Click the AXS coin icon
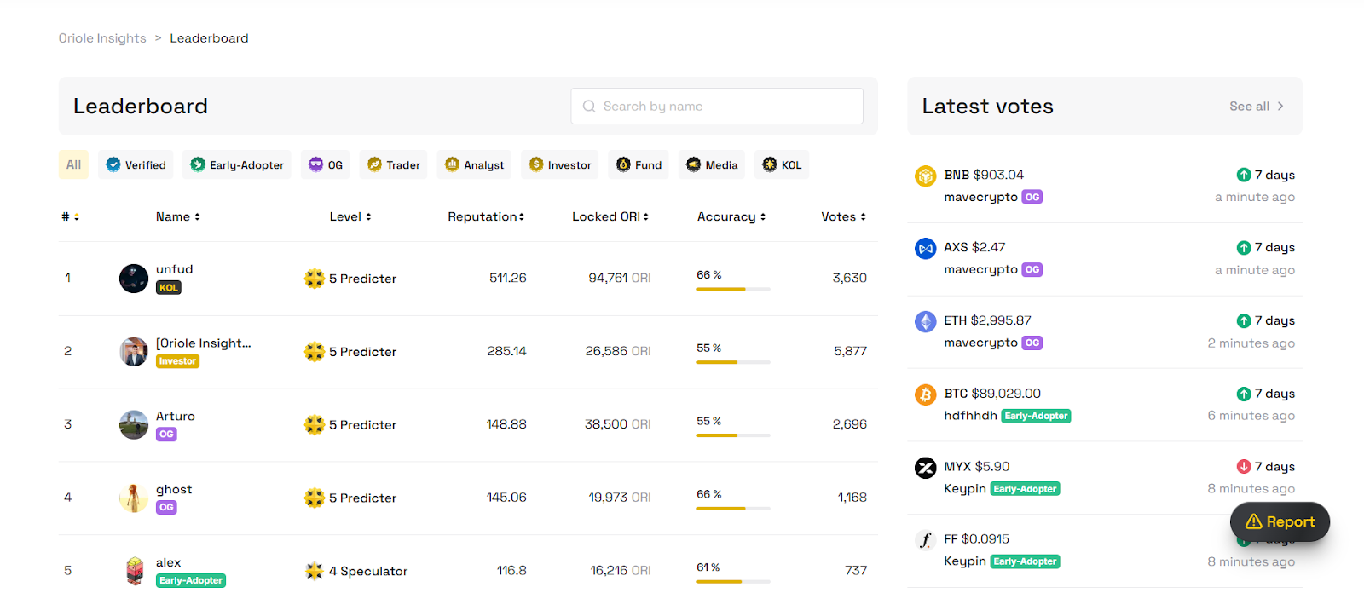 coord(925,249)
